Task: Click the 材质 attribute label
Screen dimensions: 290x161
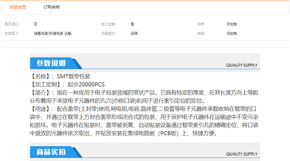Action: coord(201,24)
